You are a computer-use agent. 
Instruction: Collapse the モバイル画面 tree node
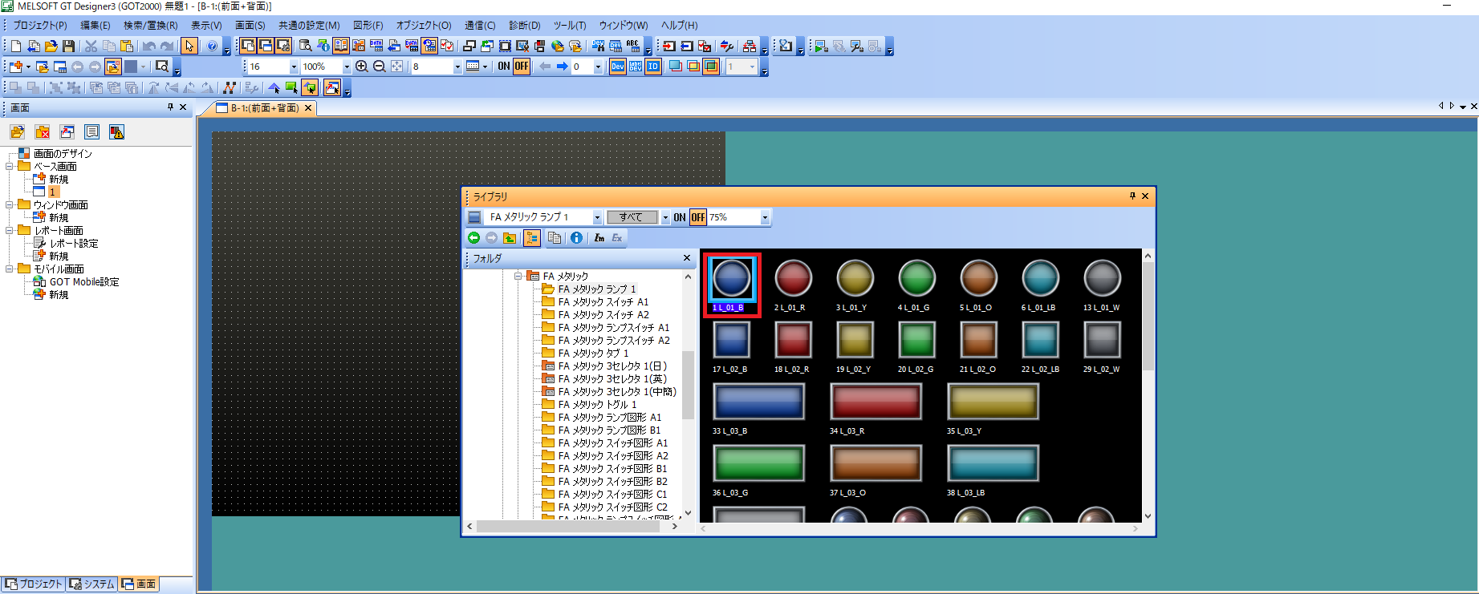point(10,269)
